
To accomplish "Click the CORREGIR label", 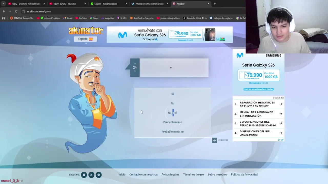I will [x=223, y=140].
